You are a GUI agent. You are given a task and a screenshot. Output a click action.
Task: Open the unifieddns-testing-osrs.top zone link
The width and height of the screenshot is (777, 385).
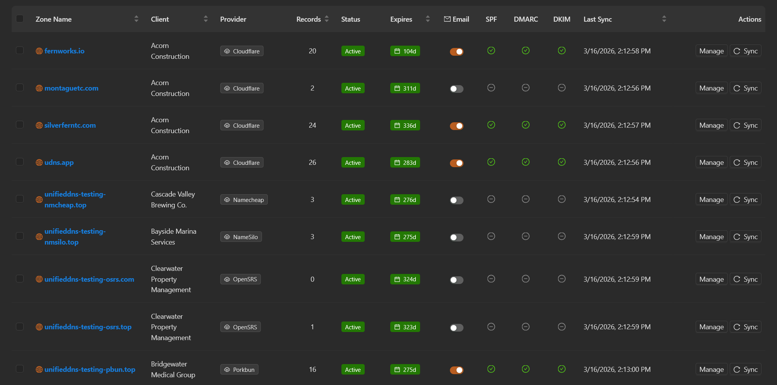[88, 327]
